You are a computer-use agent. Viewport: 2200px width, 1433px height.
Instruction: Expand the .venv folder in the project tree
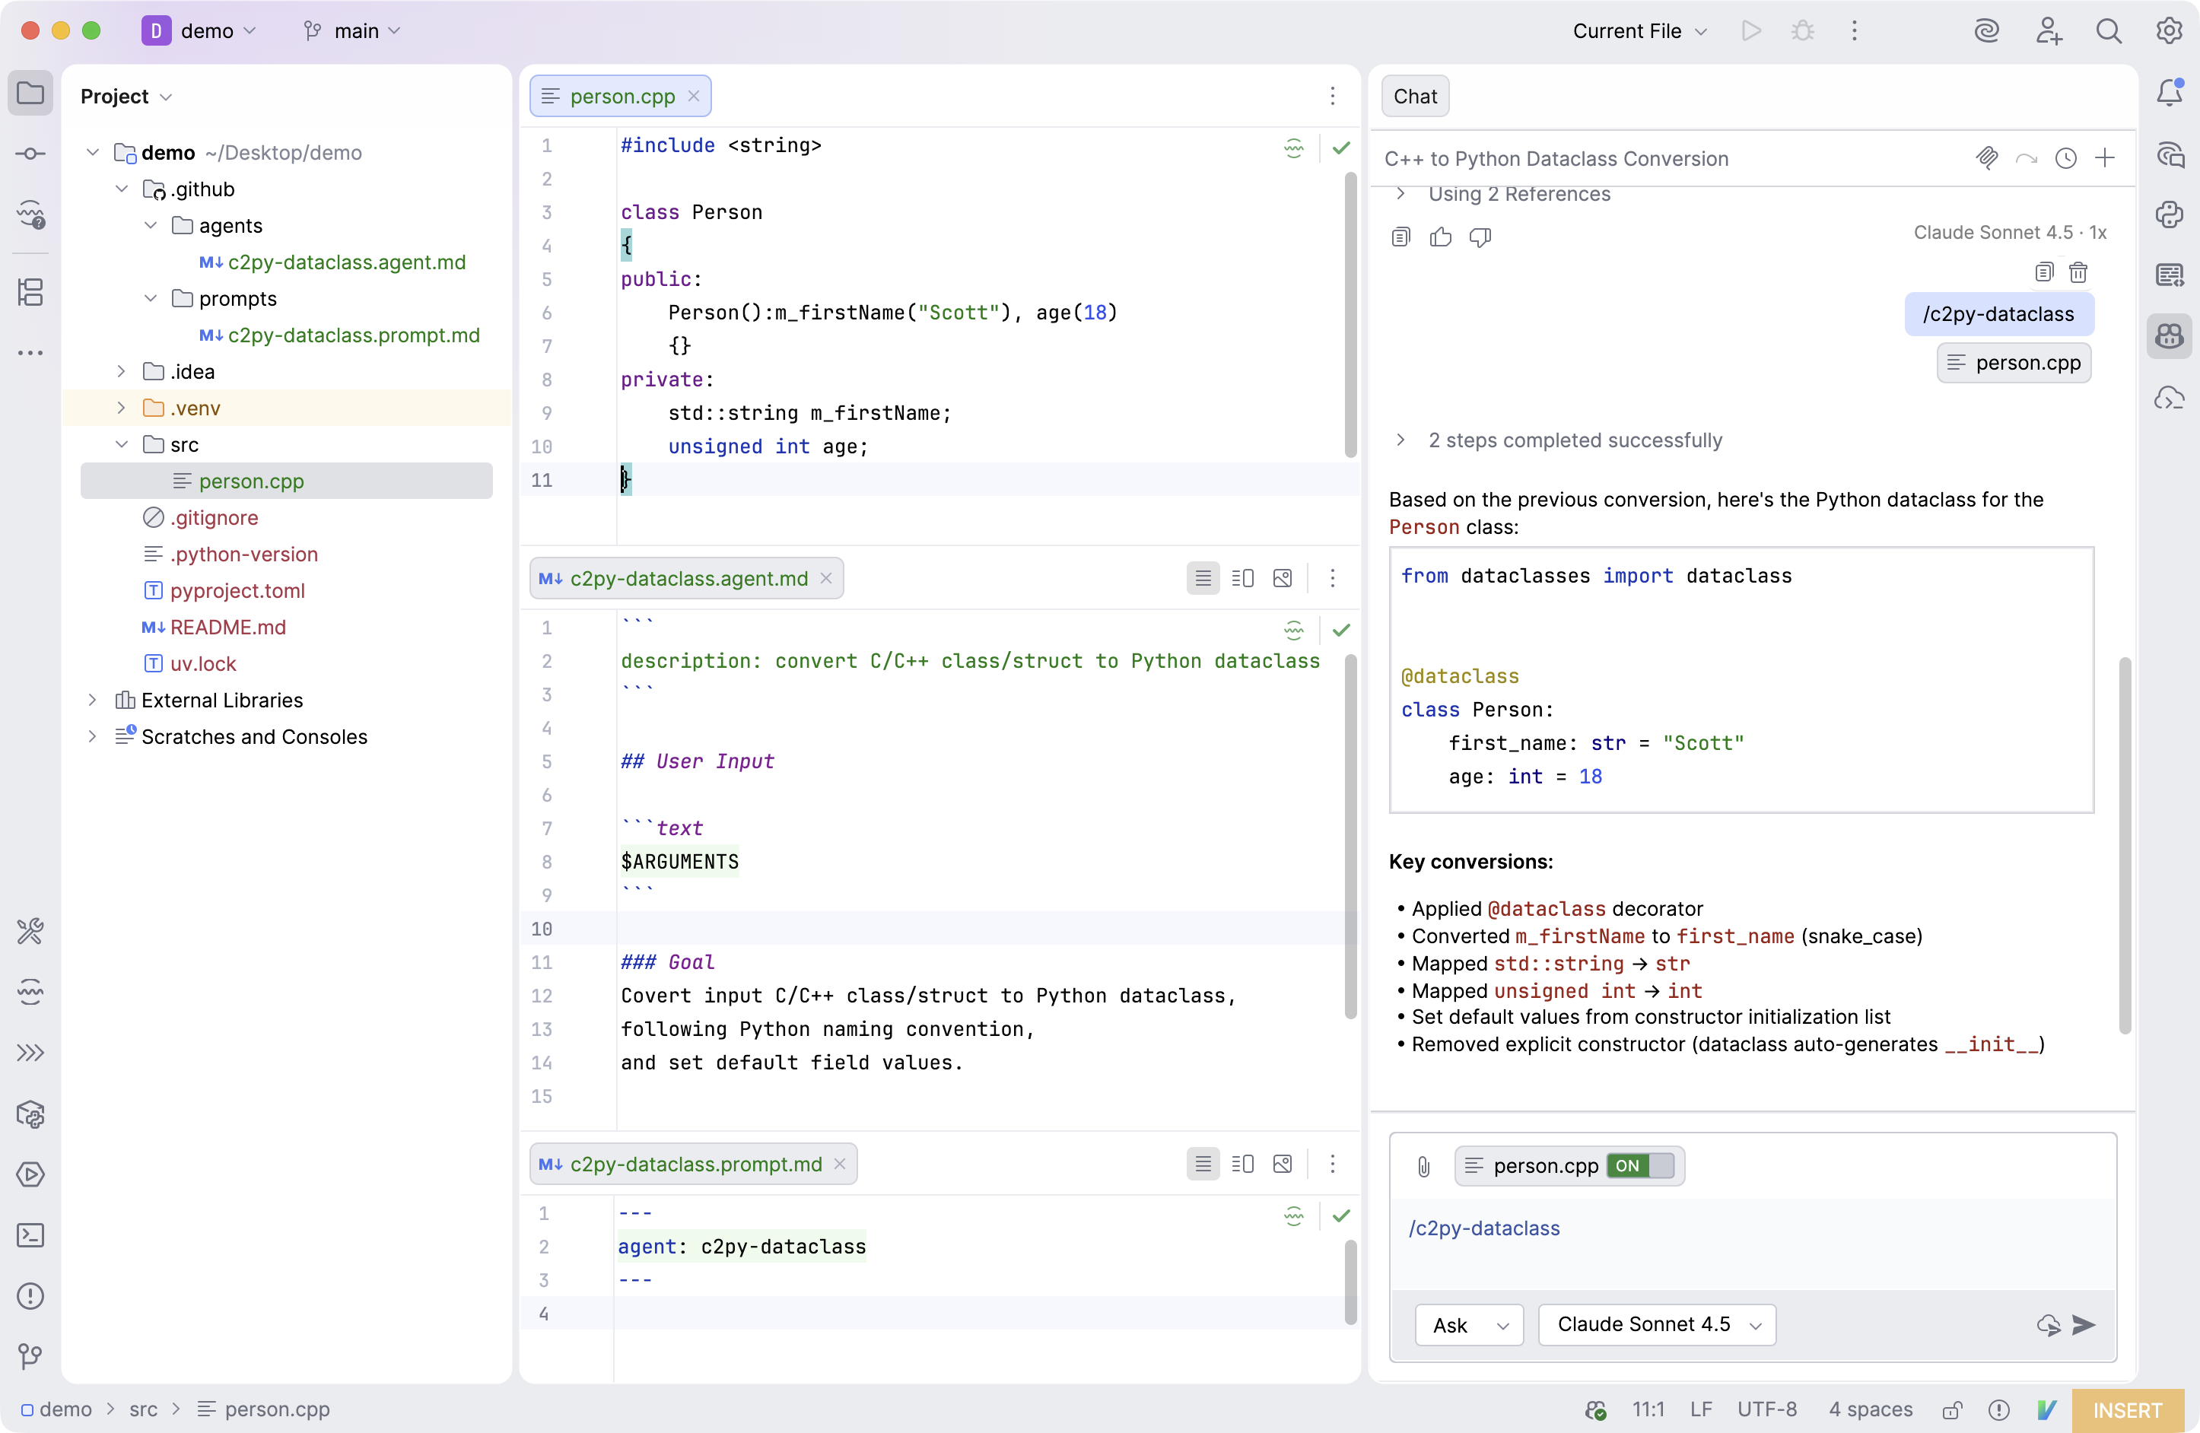pos(121,408)
